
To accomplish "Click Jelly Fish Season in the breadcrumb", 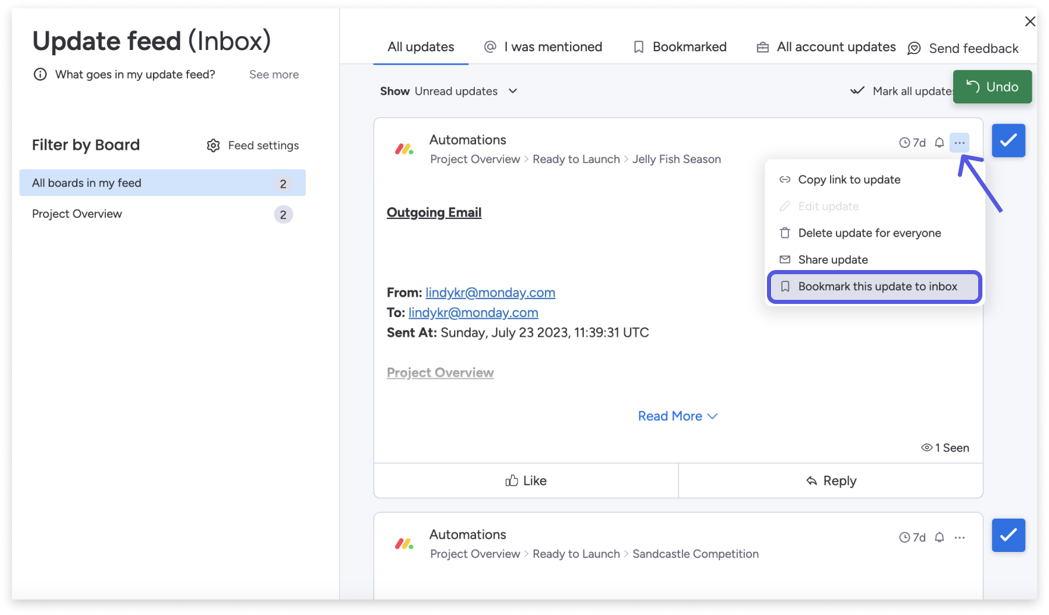I will pyautogui.click(x=677, y=159).
